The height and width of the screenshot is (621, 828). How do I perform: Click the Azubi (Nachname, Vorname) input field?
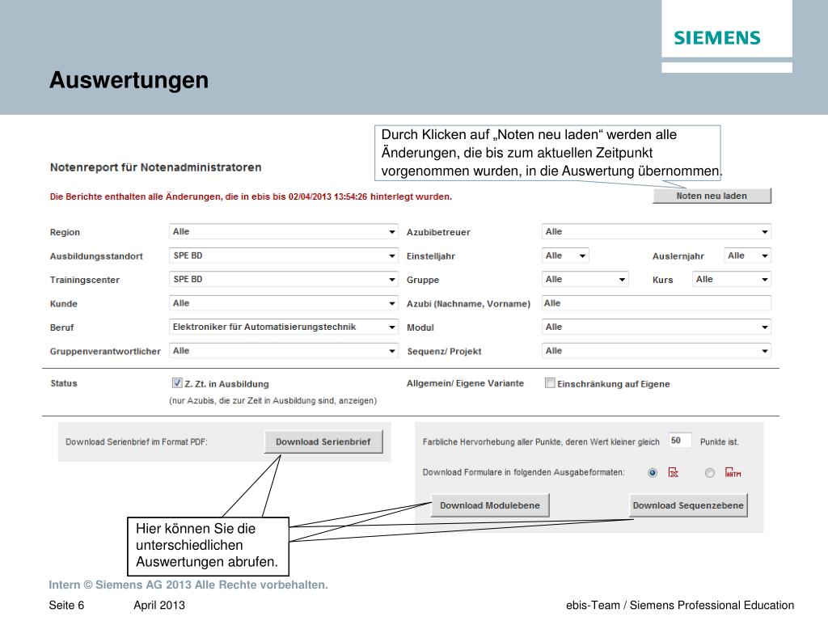(657, 303)
